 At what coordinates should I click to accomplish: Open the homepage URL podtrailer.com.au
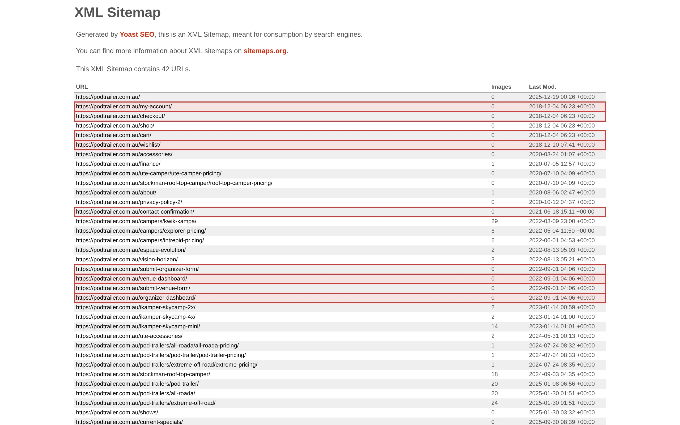coord(107,97)
